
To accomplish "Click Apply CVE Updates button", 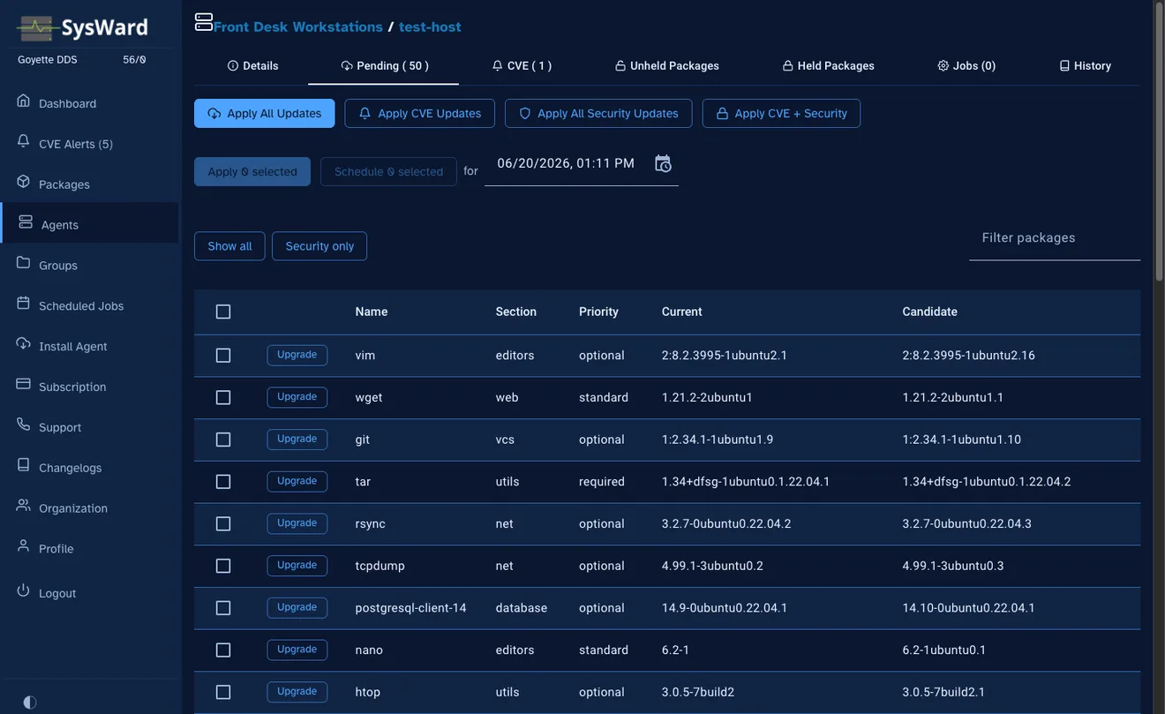I will pyautogui.click(x=420, y=113).
